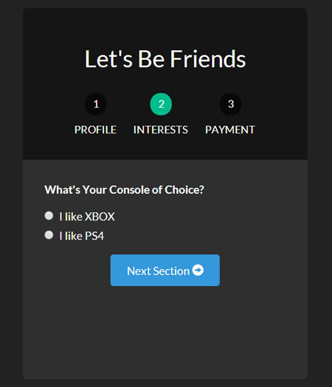Click the arrow icon in Next Section
This screenshot has height=387, width=332.
[198, 270]
